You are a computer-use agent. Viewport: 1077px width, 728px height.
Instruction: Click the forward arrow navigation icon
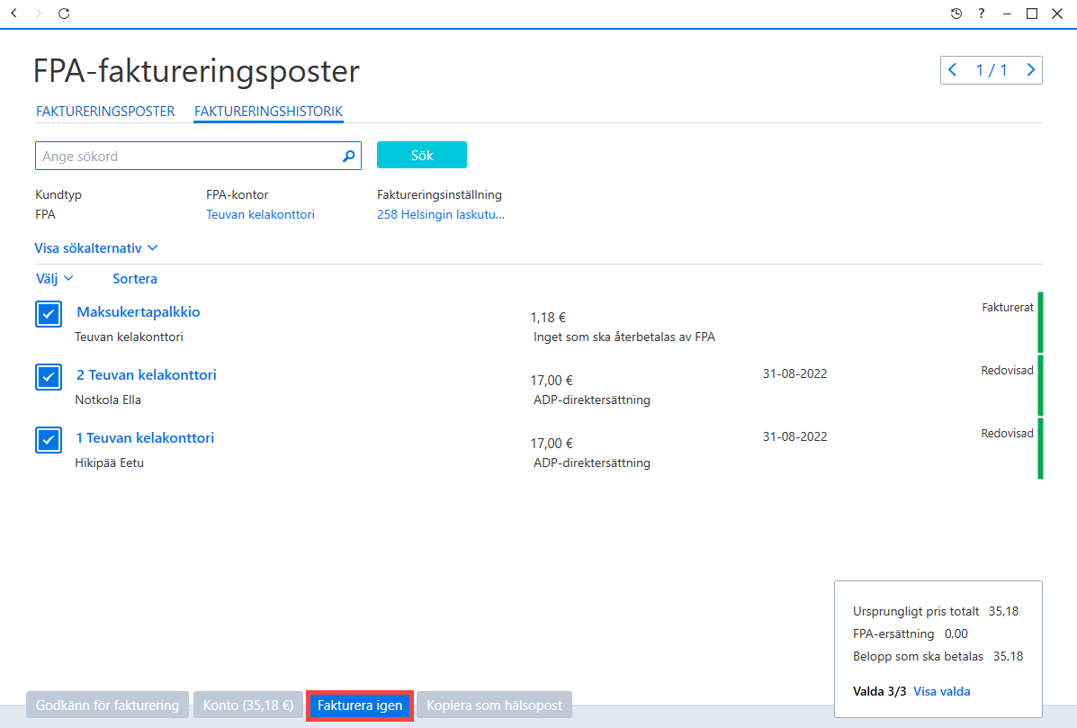tap(39, 13)
